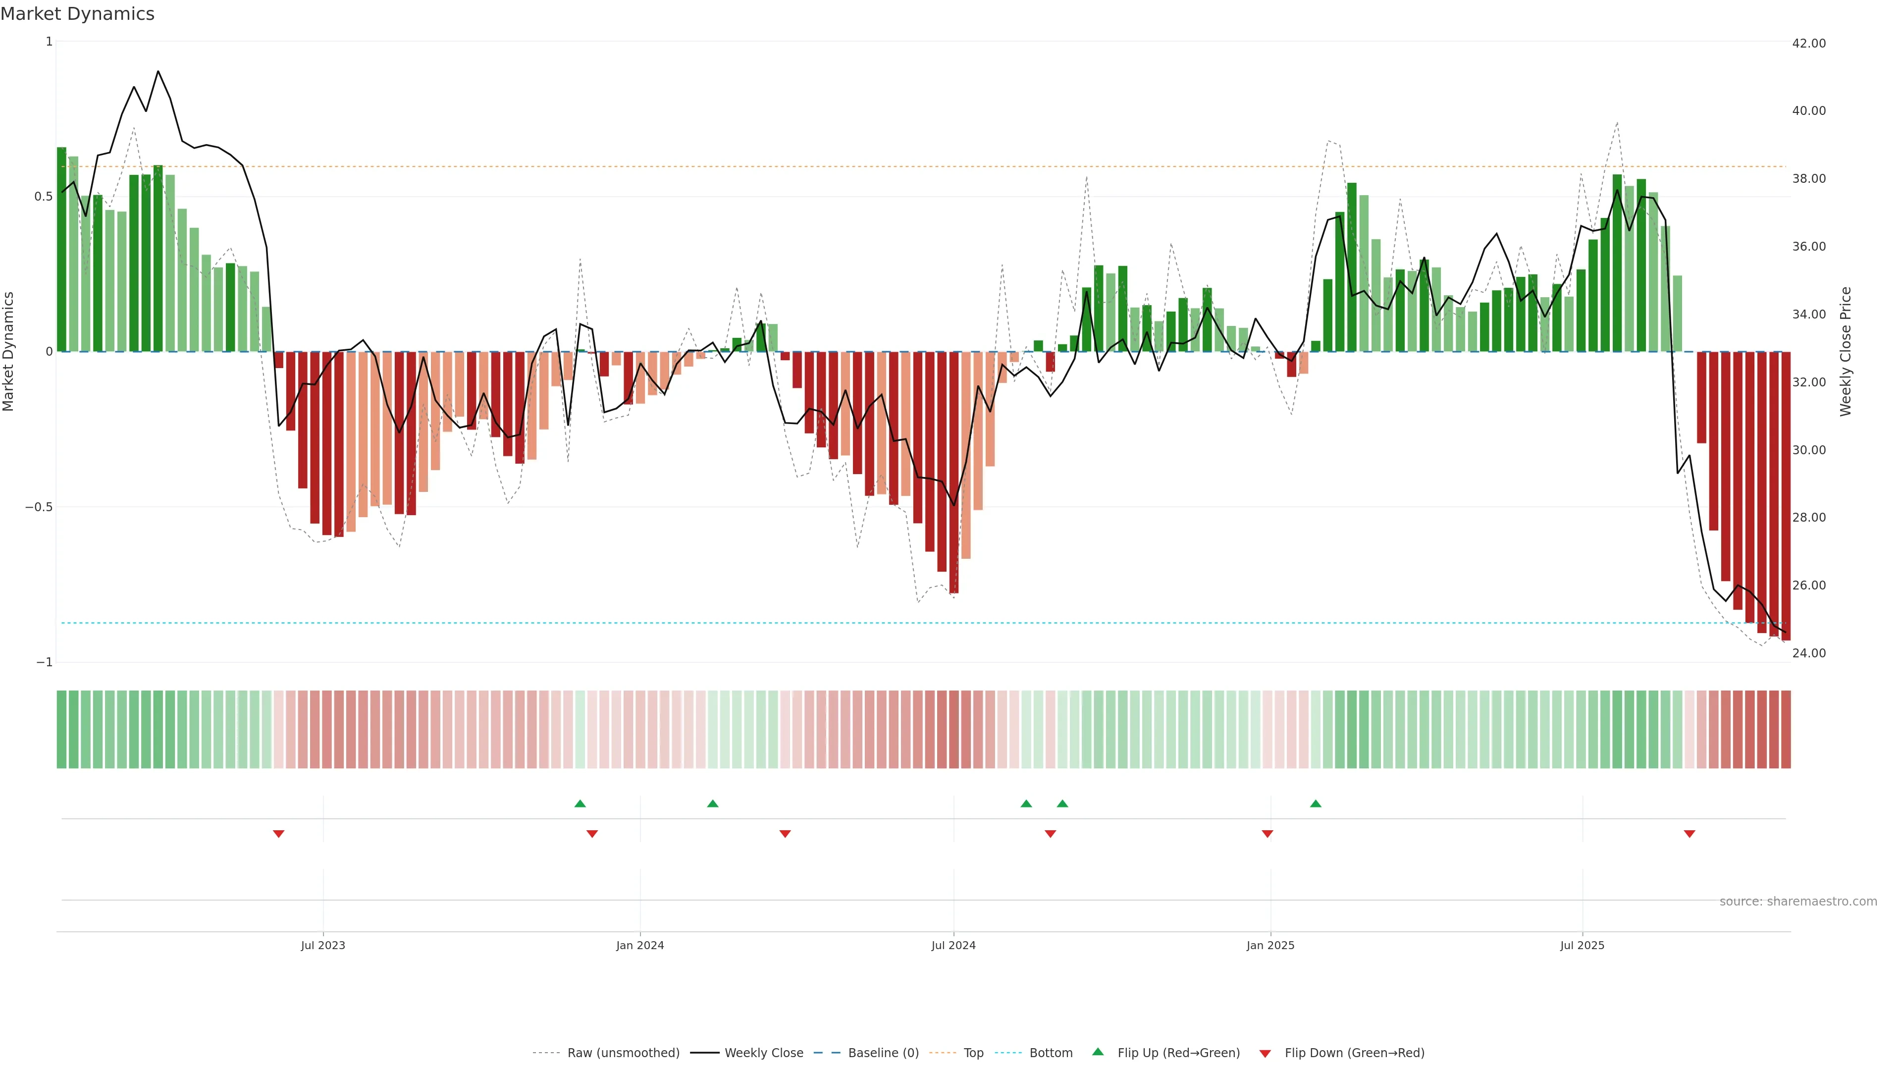
Task: Click the Market Dynamics chart title
Action: pyautogui.click(x=78, y=14)
